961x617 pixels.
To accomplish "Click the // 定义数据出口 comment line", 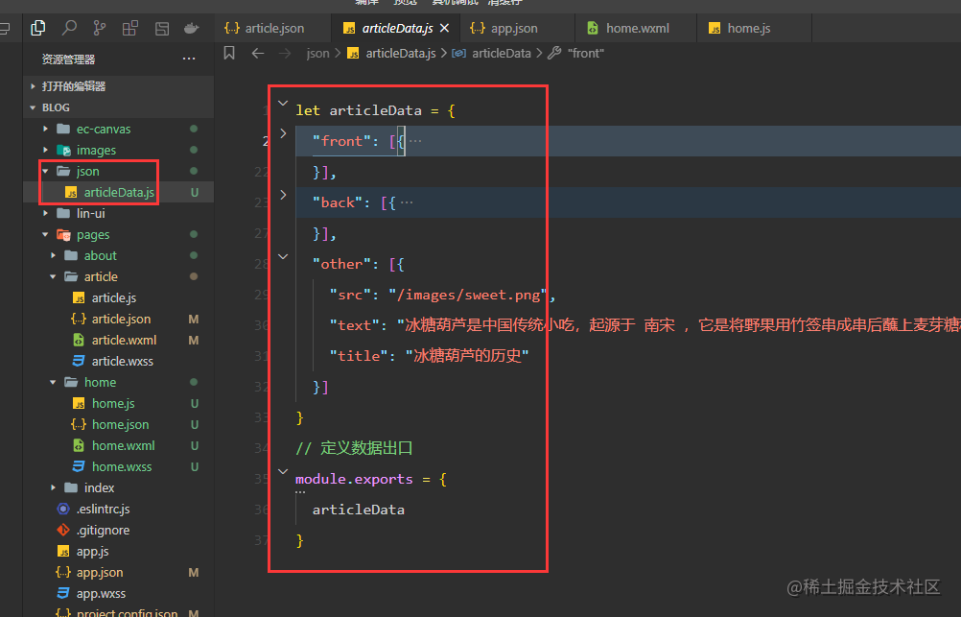I will (354, 448).
